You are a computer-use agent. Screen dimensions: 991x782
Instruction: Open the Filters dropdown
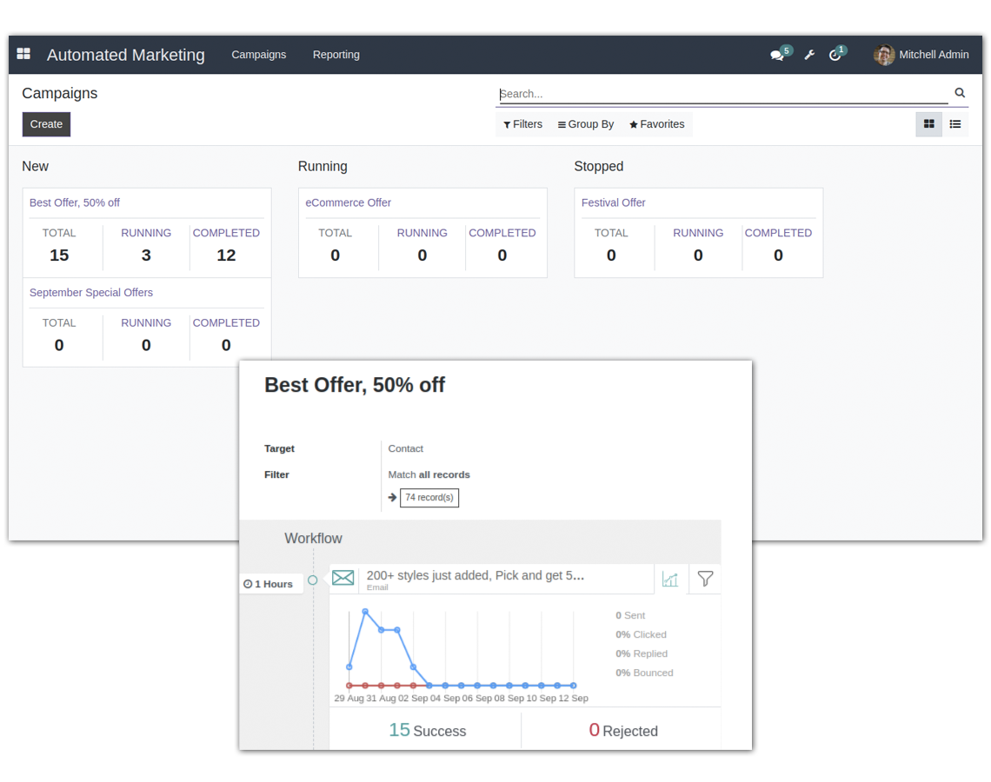pyautogui.click(x=522, y=124)
